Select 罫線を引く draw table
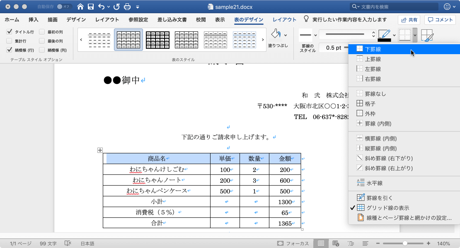This screenshot has height=248, width=460. [404, 198]
